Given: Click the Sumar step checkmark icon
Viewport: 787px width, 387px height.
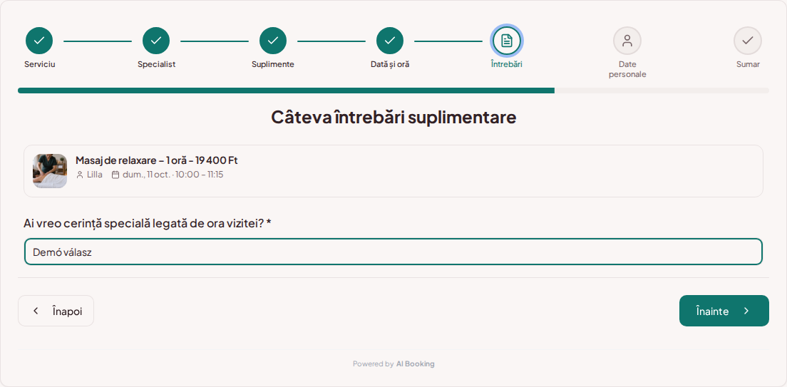Looking at the screenshot, I should coord(748,41).
